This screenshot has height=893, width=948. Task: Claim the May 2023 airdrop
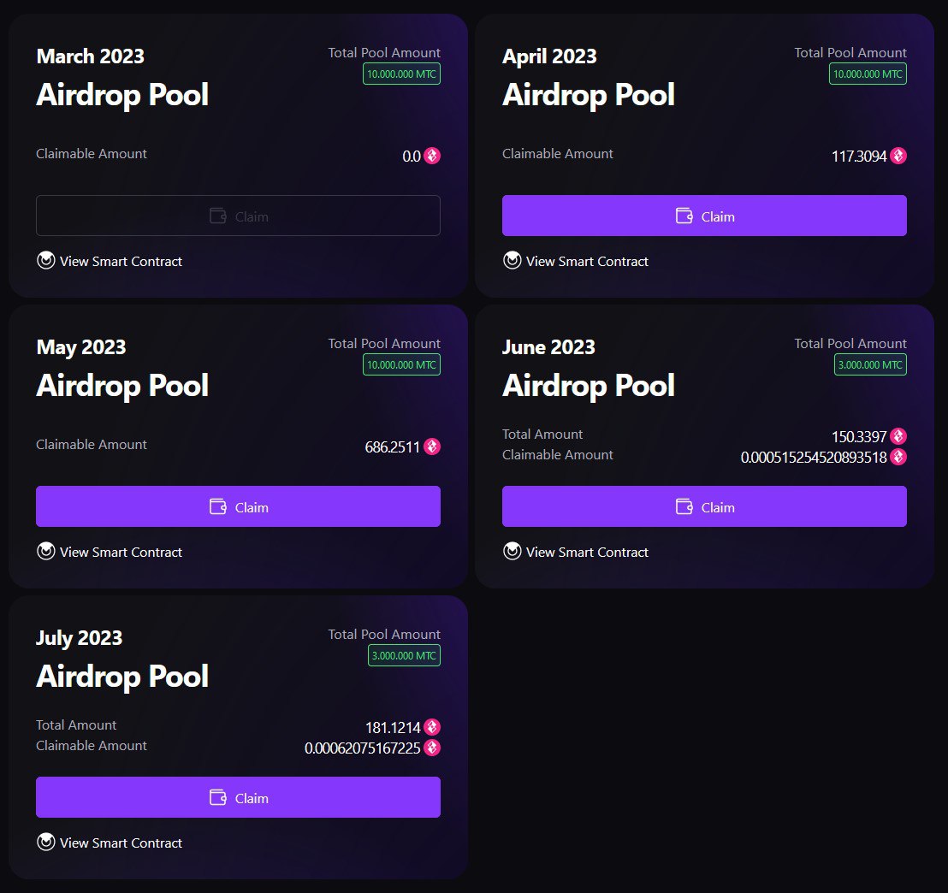pos(238,506)
